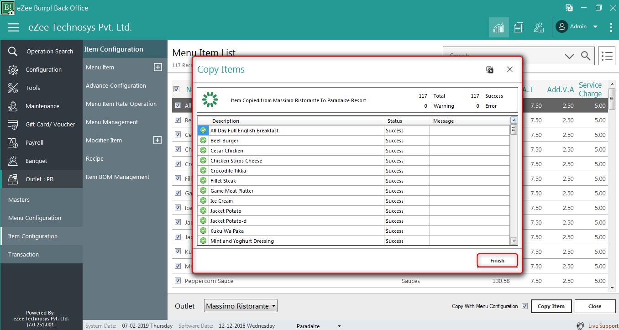Open Item BOM Management
This screenshot has width=619, height=330.
click(117, 177)
